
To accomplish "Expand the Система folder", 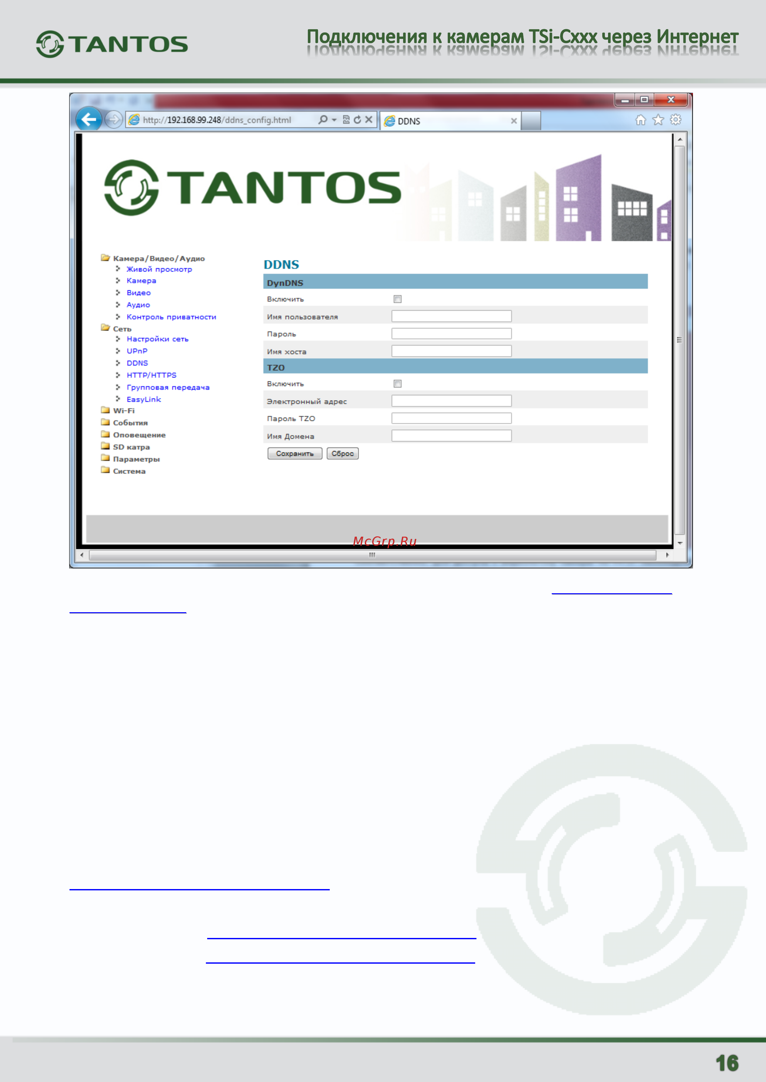I will [105, 470].
